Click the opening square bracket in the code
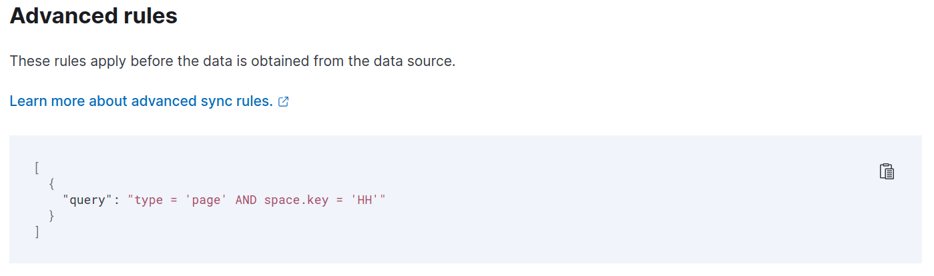Screen dimensions: 934x276 pyautogui.click(x=37, y=167)
